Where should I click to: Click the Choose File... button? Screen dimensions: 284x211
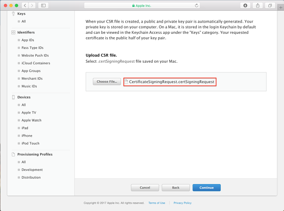click(x=107, y=82)
